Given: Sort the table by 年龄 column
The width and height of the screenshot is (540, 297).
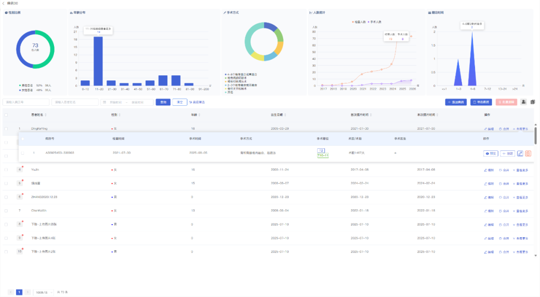Looking at the screenshot, I should point(199,115).
